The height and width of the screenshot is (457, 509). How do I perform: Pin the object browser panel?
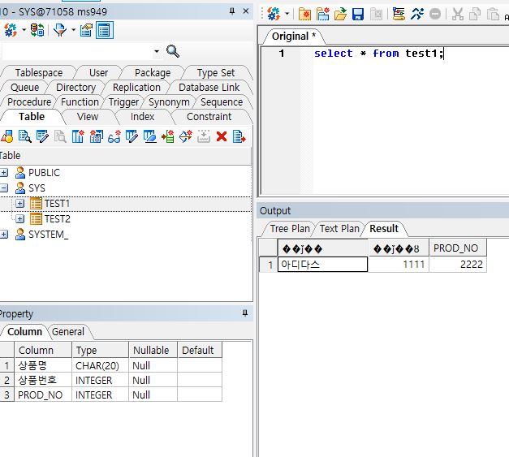(x=232, y=11)
